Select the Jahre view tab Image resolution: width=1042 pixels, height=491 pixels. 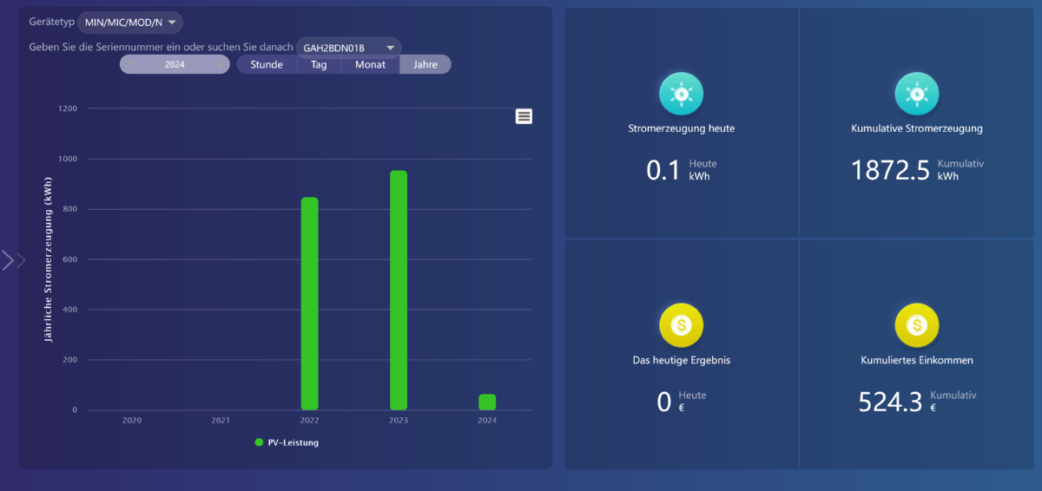coord(425,64)
